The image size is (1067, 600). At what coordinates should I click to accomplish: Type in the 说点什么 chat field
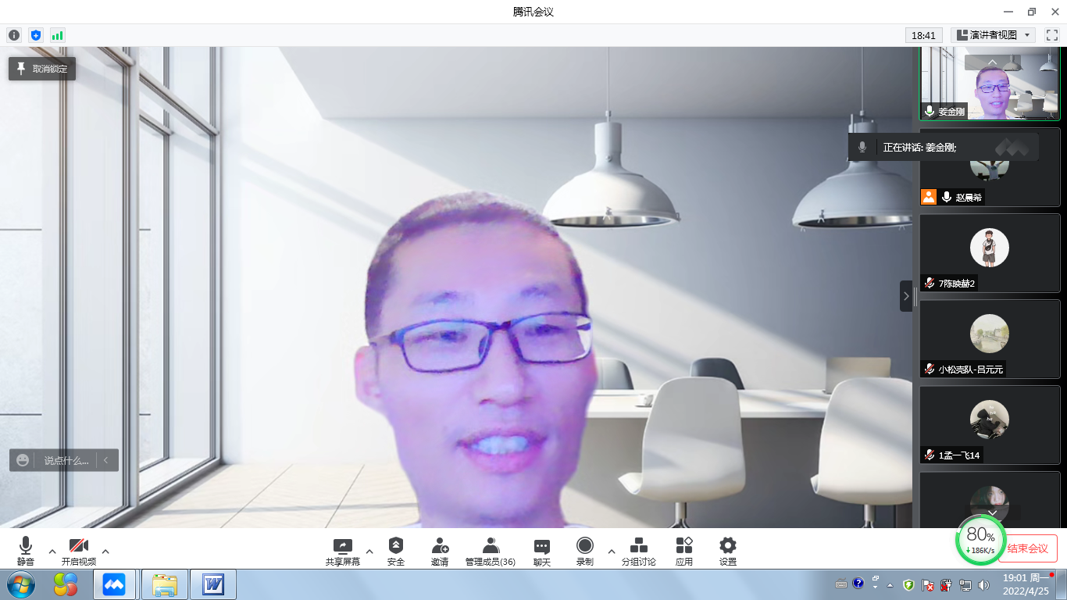[66, 460]
